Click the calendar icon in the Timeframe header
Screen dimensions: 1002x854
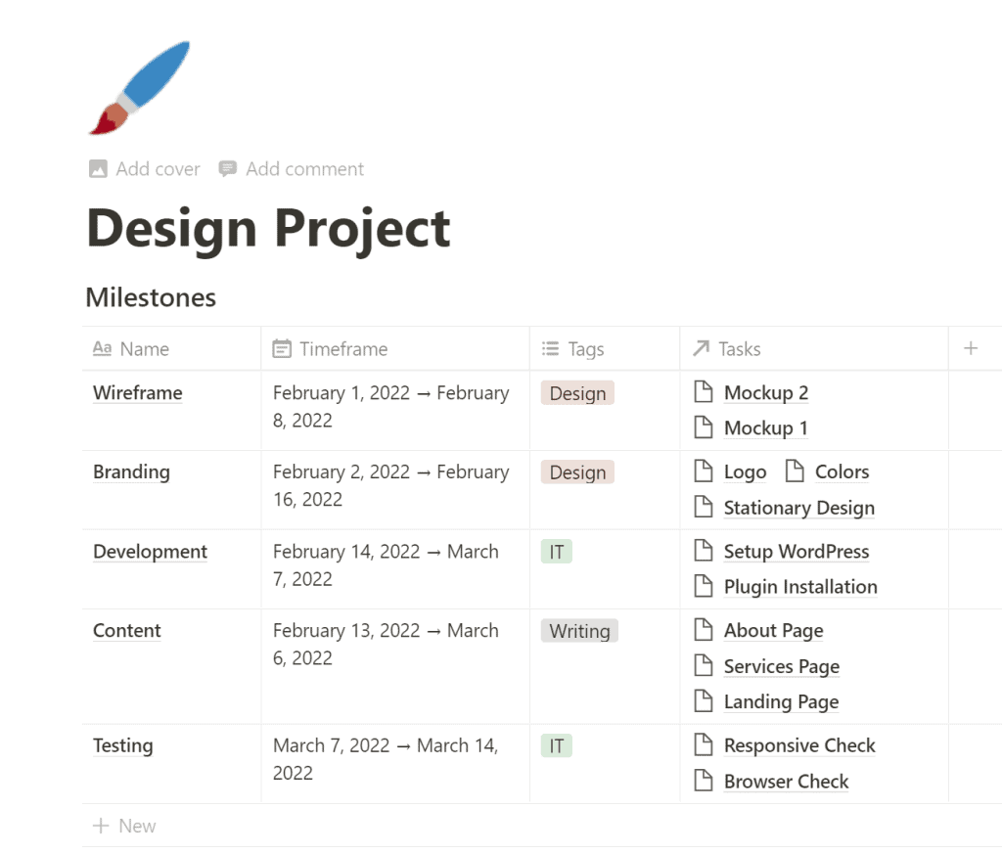tap(282, 348)
